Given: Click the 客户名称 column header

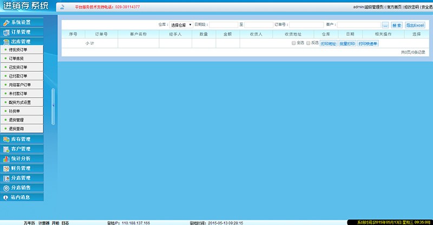Looking at the screenshot, I should click(138, 34).
